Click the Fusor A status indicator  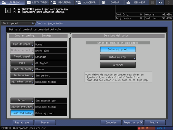164,128
